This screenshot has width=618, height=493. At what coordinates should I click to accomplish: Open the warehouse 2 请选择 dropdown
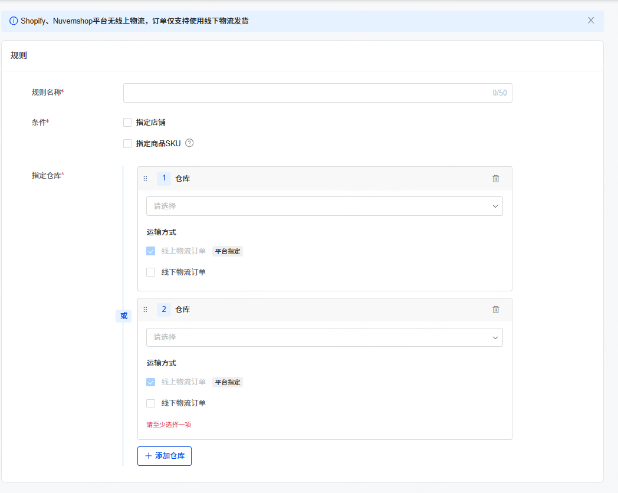point(324,337)
